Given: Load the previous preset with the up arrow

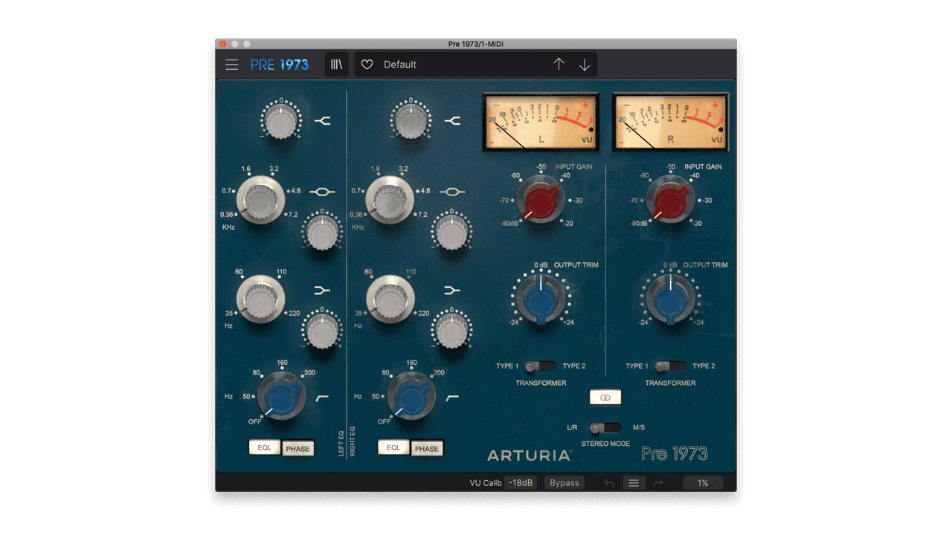Looking at the screenshot, I should pos(559,64).
